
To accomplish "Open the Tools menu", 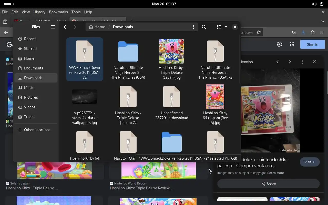I will [x=76, y=12].
